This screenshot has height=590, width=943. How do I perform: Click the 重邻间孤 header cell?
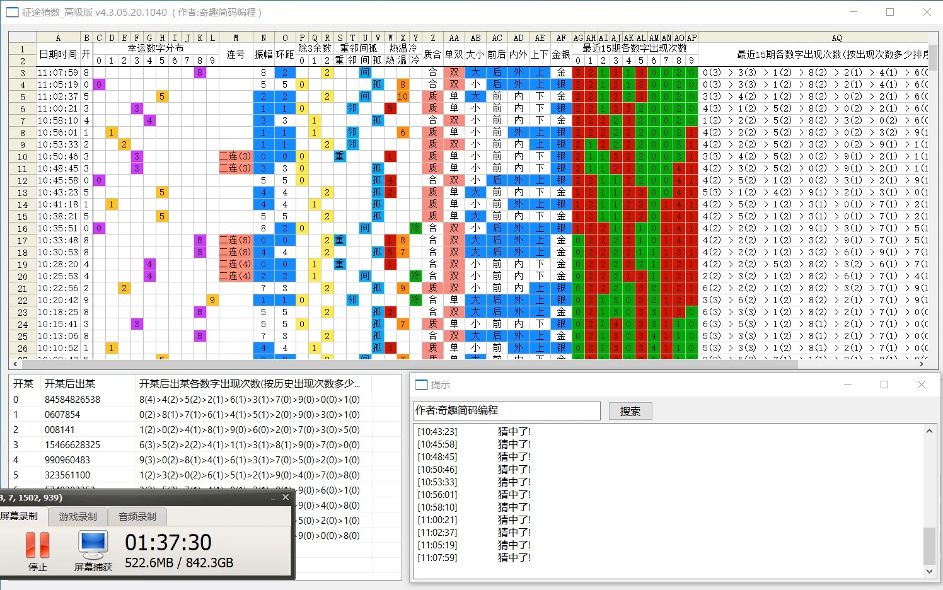pos(358,49)
